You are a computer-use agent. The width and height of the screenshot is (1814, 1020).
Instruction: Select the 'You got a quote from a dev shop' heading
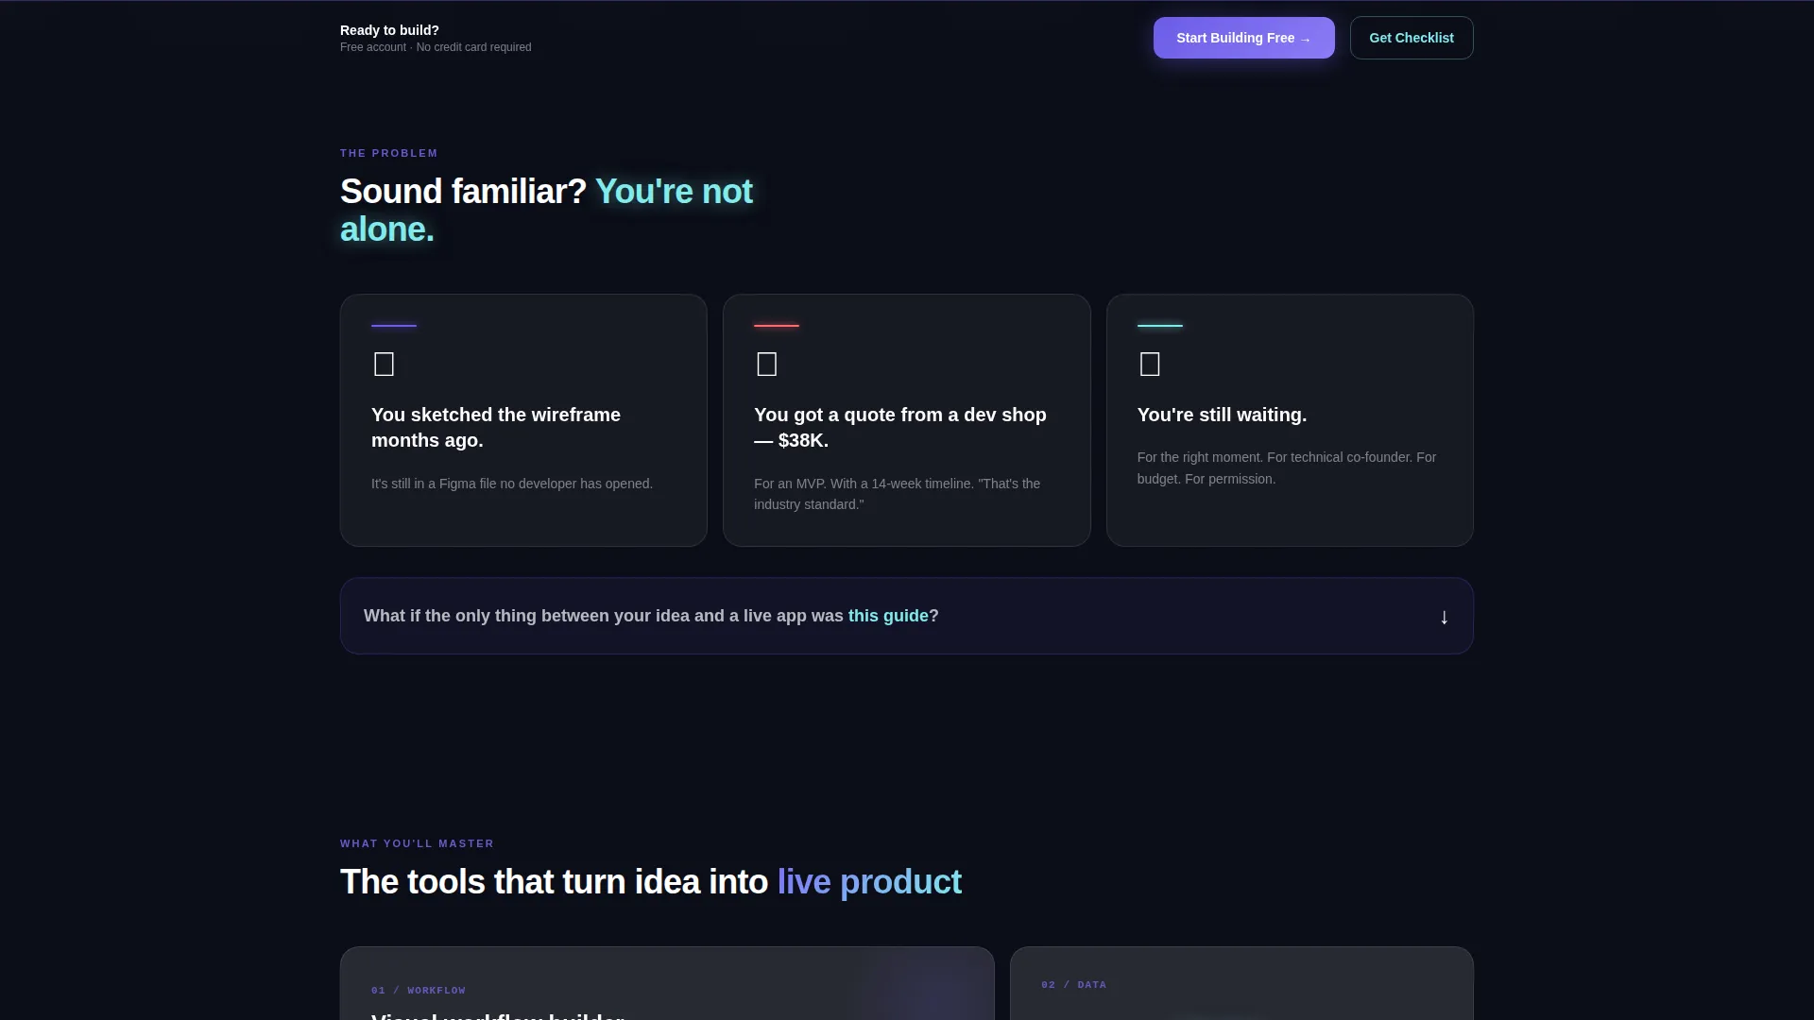[x=900, y=428]
